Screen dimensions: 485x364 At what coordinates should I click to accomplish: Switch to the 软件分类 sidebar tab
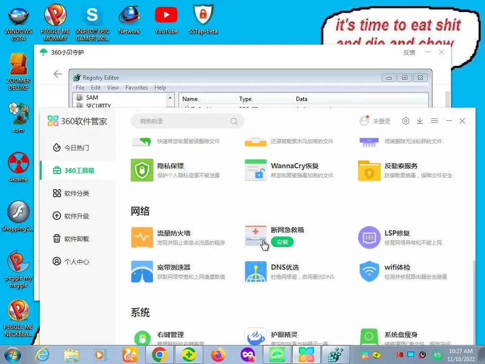click(78, 193)
